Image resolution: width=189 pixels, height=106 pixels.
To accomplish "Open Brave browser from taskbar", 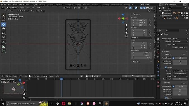I will coord(88,103).
